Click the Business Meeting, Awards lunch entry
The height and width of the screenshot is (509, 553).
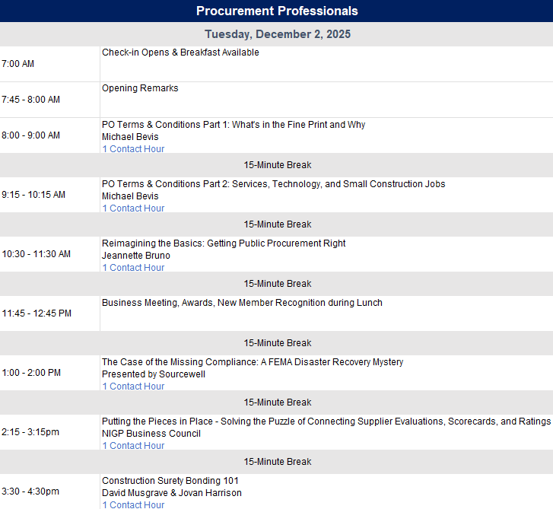[242, 303]
